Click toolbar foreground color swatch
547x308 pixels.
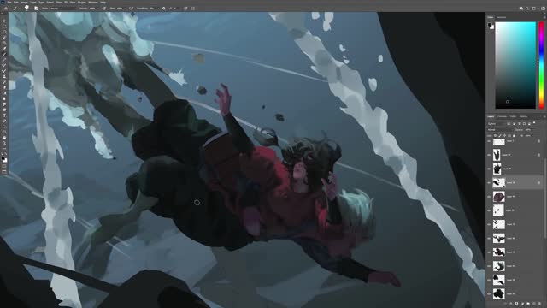pyautogui.click(x=3, y=157)
